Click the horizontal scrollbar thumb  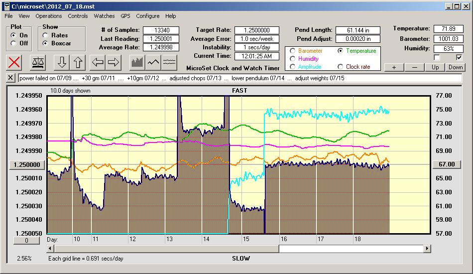pyautogui.click(x=166, y=249)
